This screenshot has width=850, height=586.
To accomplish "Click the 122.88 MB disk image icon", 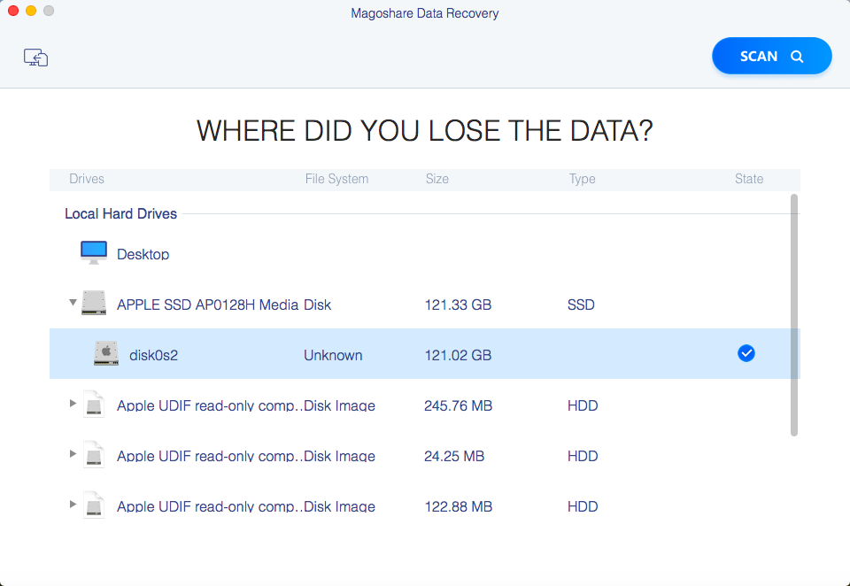I will [94, 506].
